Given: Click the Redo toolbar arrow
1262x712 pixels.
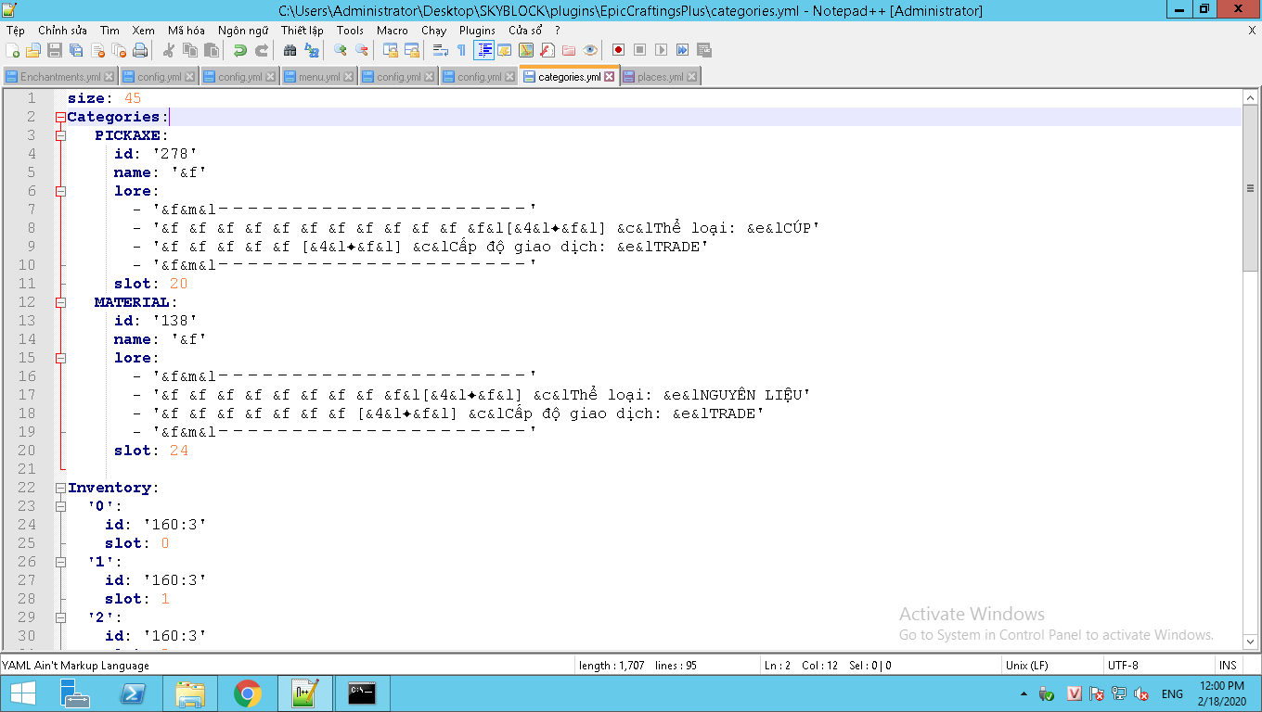Looking at the screenshot, I should 262,50.
